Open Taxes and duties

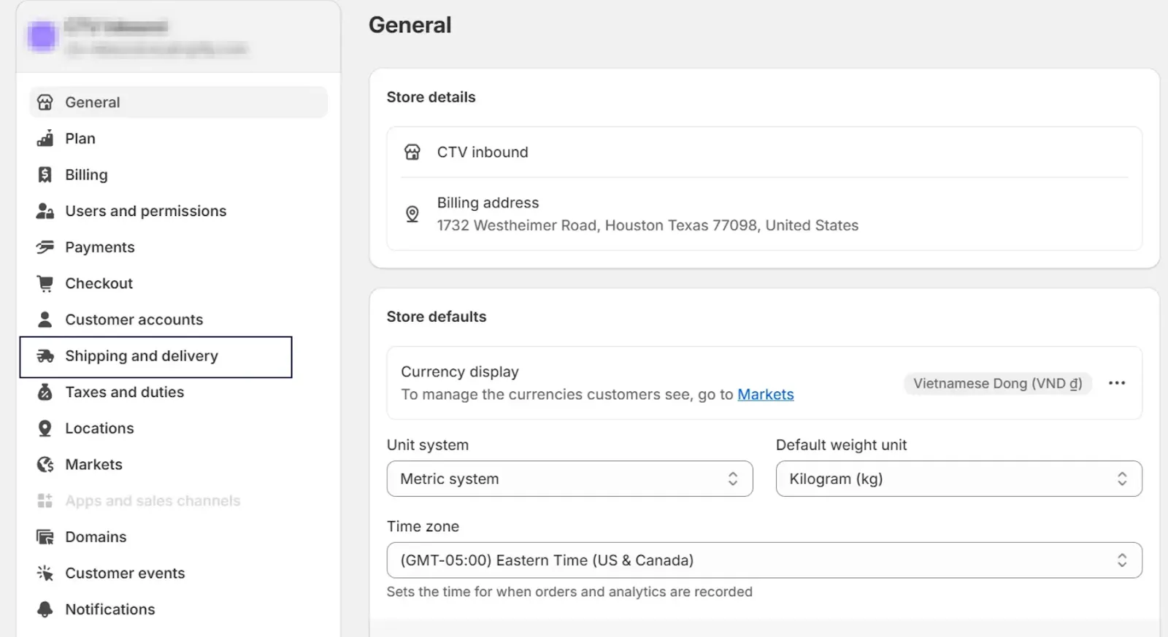pos(179,393)
